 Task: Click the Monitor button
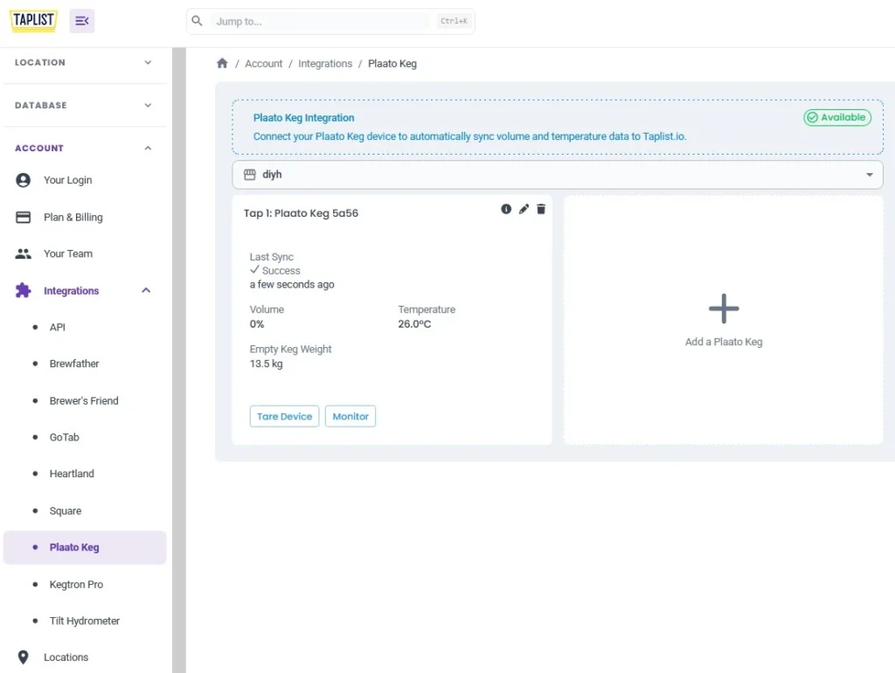click(x=350, y=417)
